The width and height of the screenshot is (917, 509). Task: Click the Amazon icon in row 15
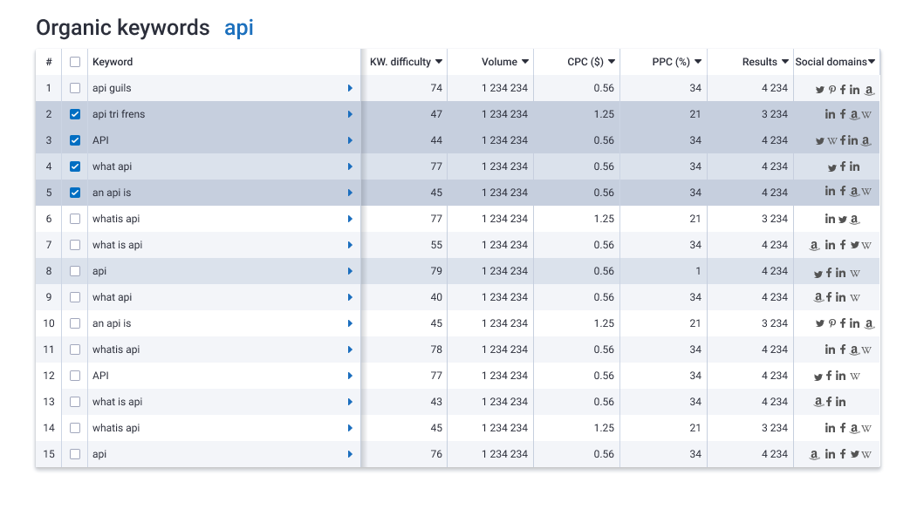(814, 455)
